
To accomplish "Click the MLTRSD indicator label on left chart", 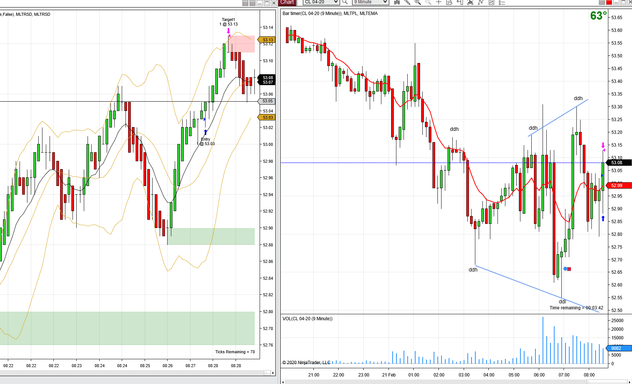I will pyautogui.click(x=24, y=14).
